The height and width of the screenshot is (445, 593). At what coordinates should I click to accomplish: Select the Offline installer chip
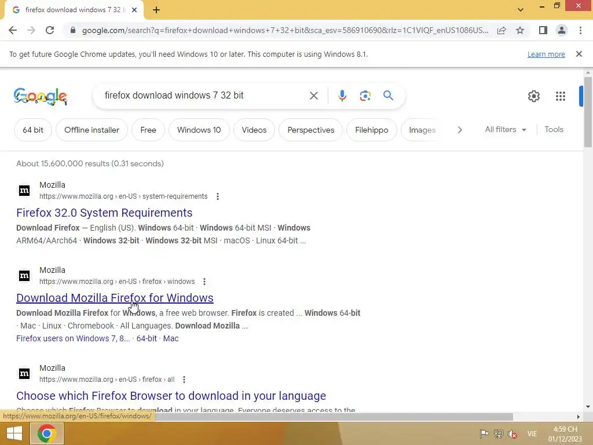pos(91,130)
